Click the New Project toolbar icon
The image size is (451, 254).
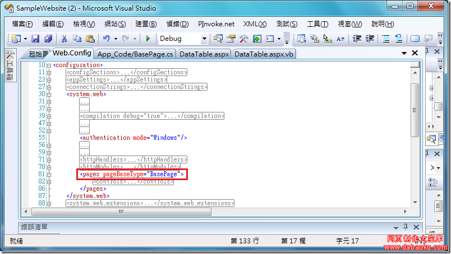(16, 39)
